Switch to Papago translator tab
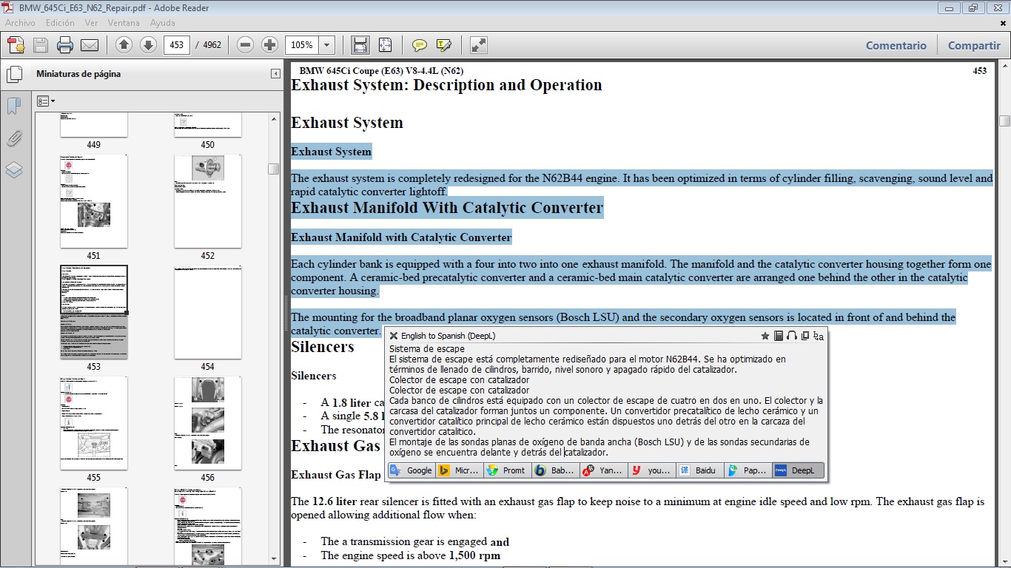 748,470
